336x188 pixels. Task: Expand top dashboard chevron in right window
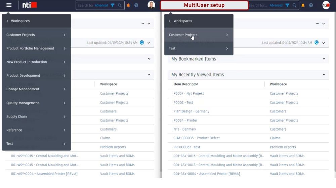pyautogui.click(x=324, y=23)
